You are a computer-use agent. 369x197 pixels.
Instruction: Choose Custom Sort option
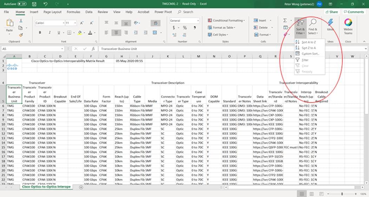tap(309, 54)
